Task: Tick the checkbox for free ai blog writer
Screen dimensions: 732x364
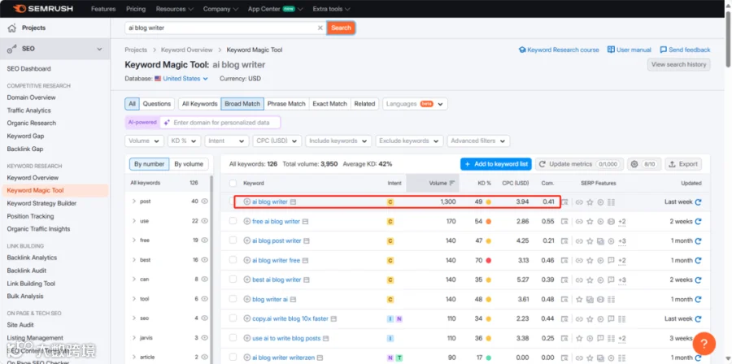Action: (x=233, y=221)
